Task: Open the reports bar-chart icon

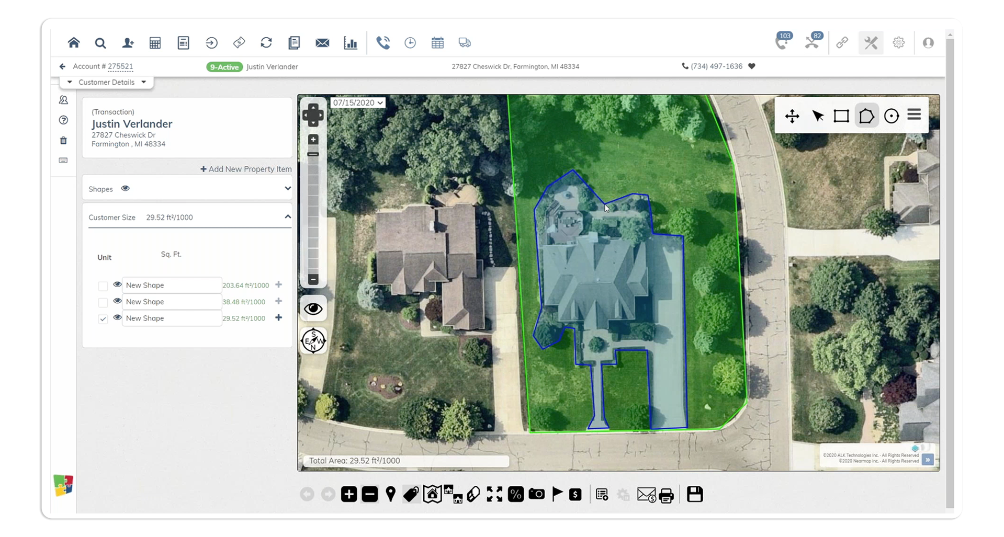Action: [x=351, y=43]
